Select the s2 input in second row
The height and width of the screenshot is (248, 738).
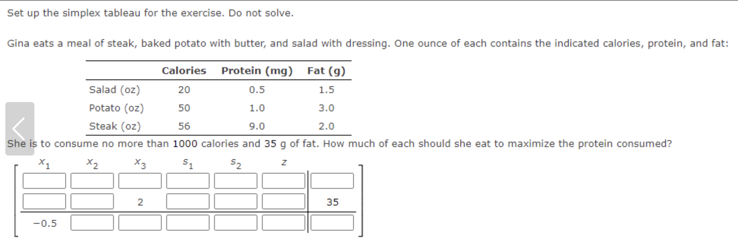pyautogui.click(x=236, y=201)
